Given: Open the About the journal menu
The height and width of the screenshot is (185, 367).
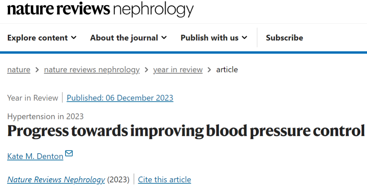Looking at the screenshot, I should coord(128,38).
